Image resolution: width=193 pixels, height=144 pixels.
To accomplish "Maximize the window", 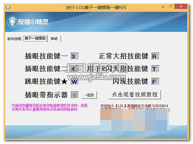I will (171, 6).
